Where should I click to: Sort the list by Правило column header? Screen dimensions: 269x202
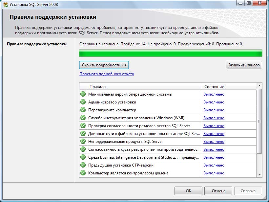click(144, 86)
